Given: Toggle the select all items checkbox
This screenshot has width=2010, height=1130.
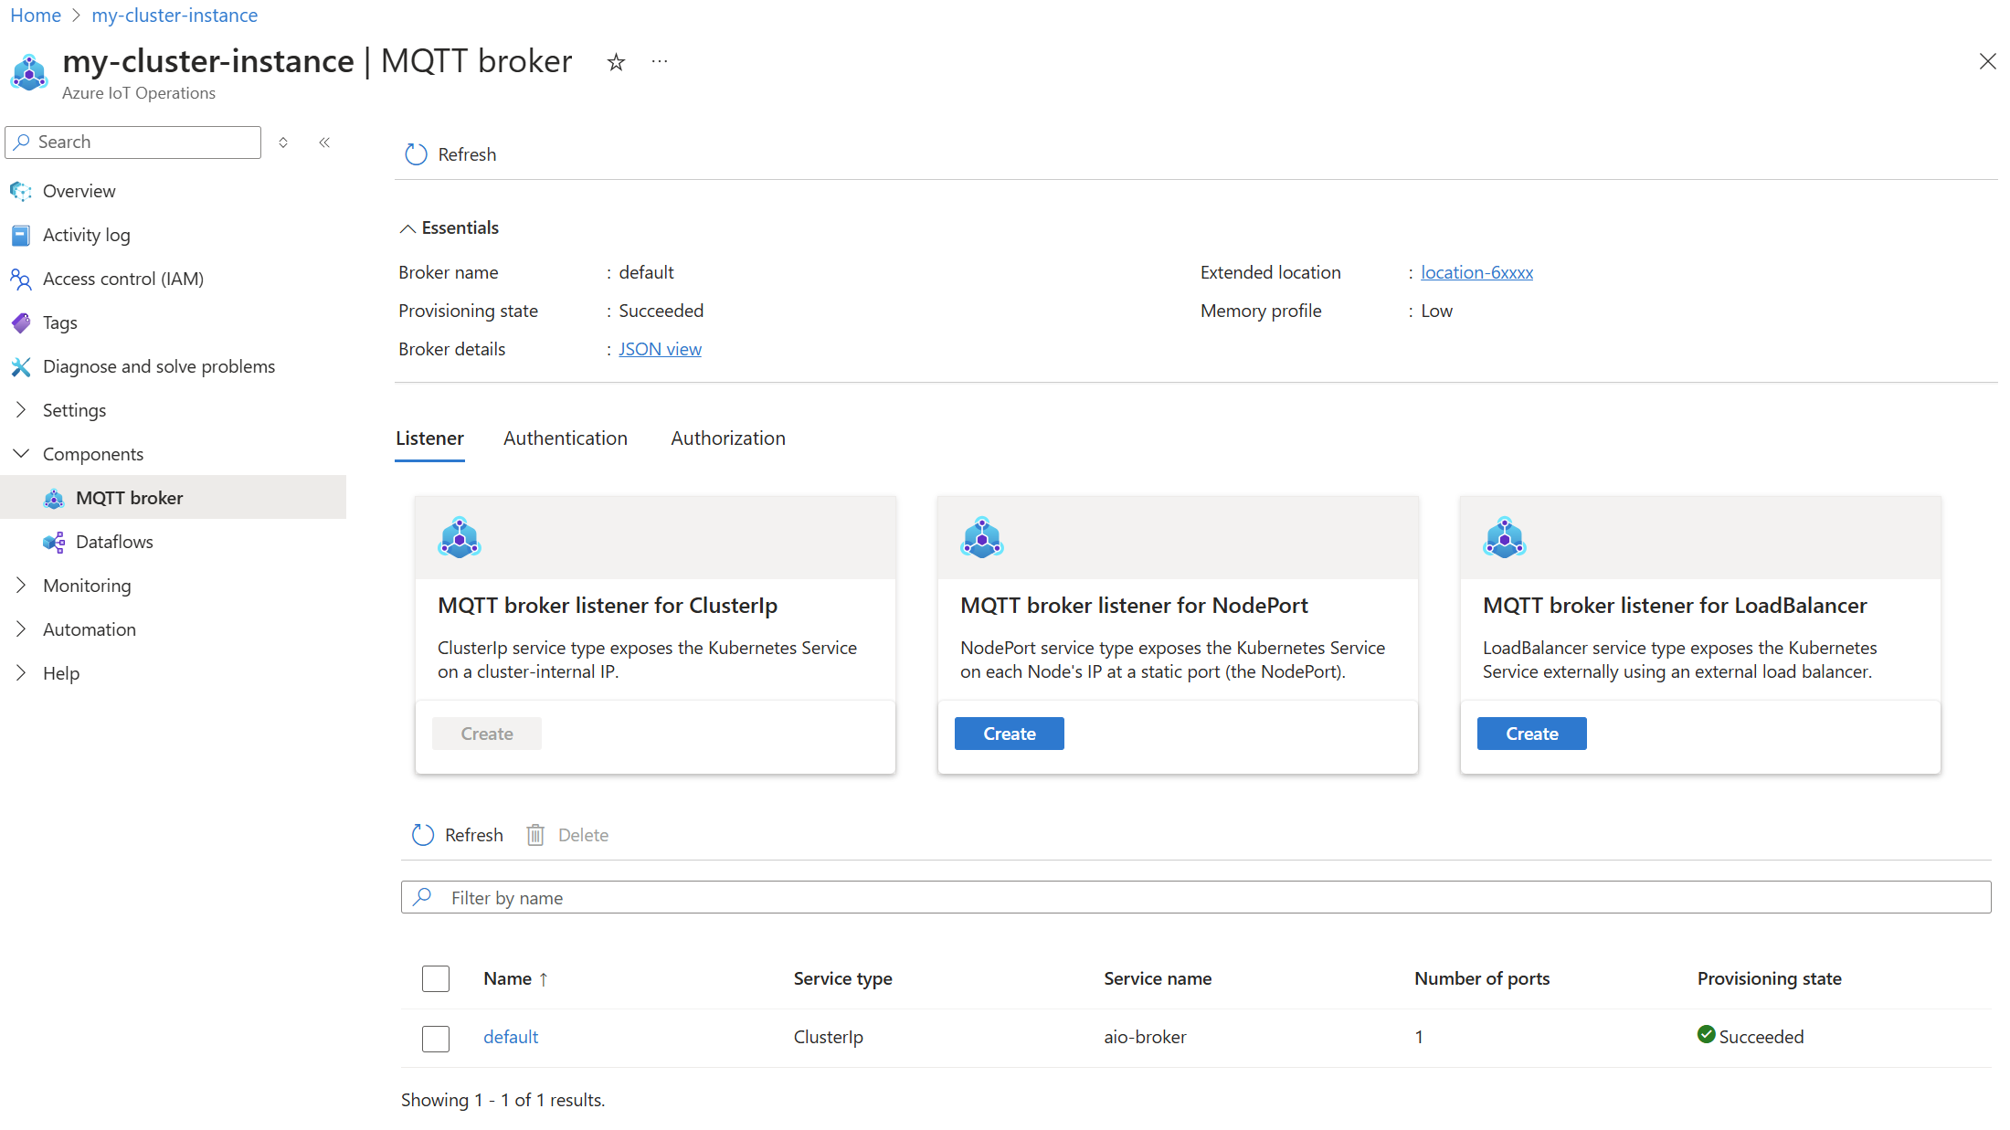Looking at the screenshot, I should click(436, 977).
